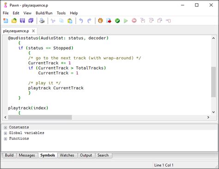Image resolution: width=219 pixels, height=169 pixels.
Task: Click the Step Out debug icon
Action: pos(160,21)
